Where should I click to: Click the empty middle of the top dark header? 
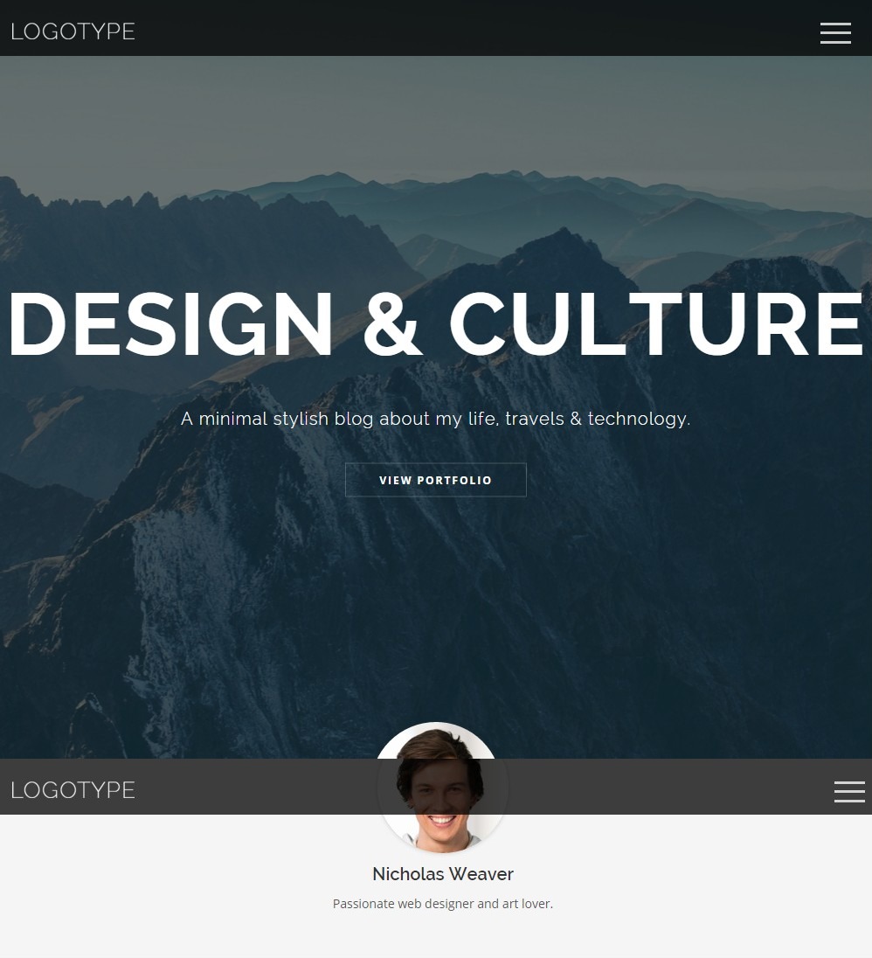476,28
